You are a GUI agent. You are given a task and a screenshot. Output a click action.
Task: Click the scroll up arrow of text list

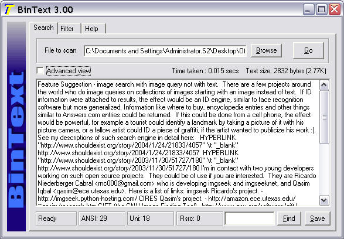tap(324, 86)
